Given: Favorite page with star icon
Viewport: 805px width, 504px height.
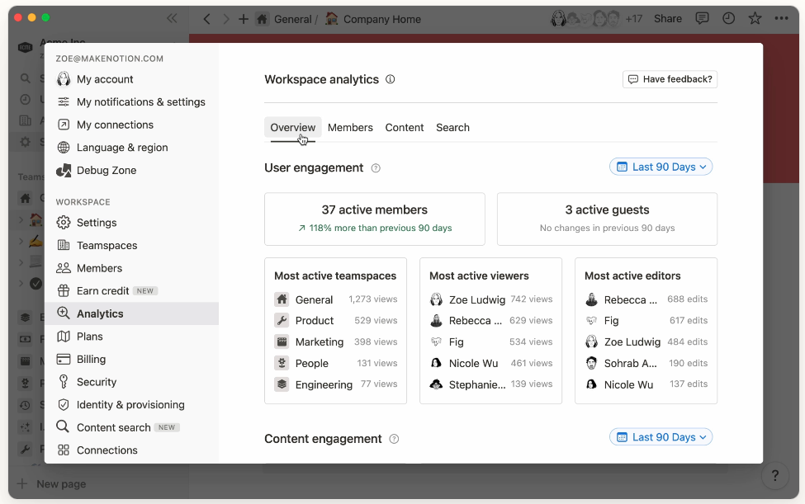Looking at the screenshot, I should tap(755, 19).
